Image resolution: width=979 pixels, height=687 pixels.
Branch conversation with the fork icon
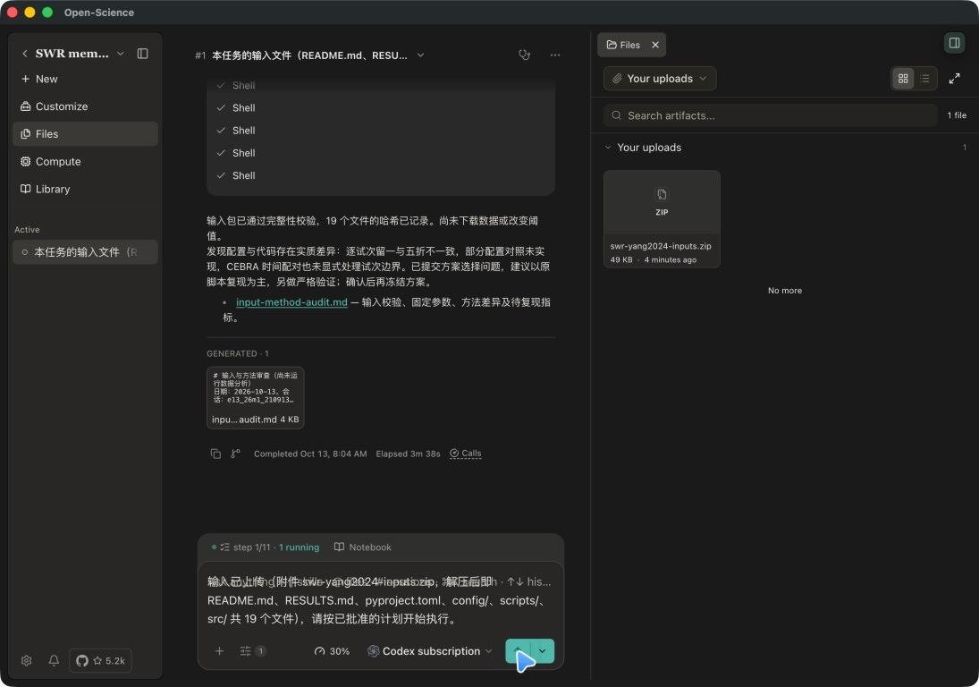coord(235,454)
